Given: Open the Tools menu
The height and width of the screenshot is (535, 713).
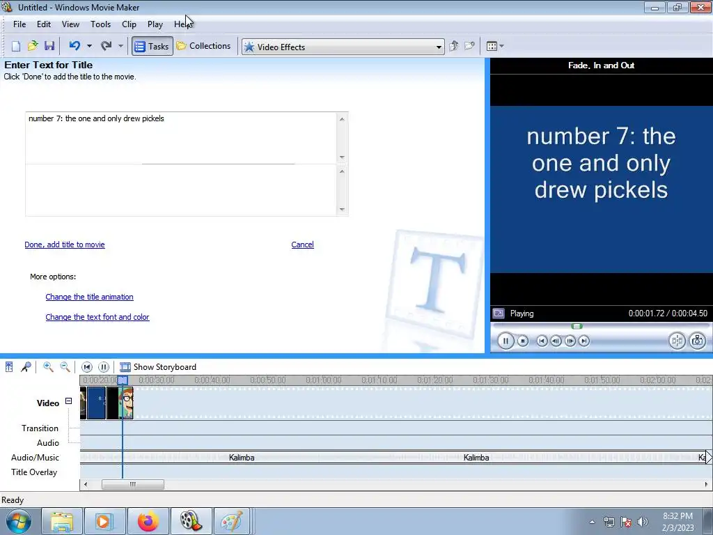Looking at the screenshot, I should (100, 24).
